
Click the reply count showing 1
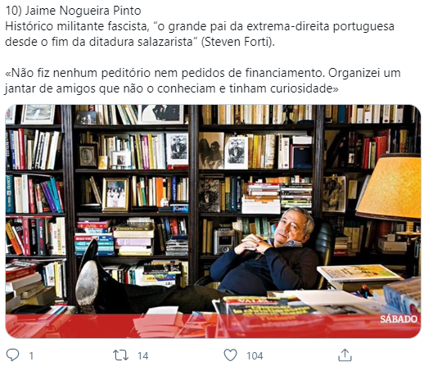pyautogui.click(x=31, y=356)
